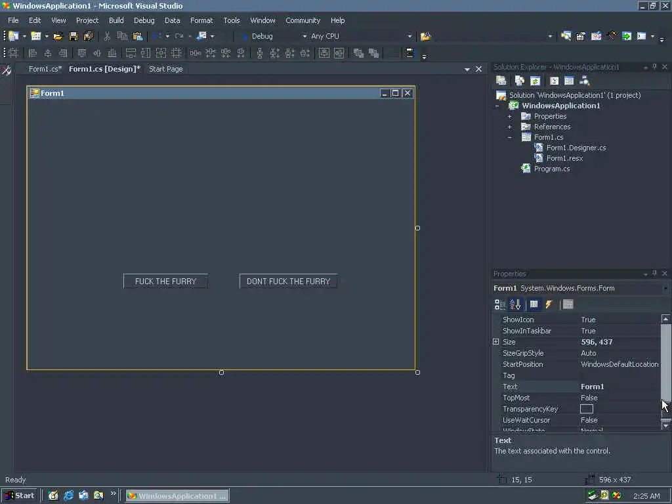Screen dimensions: 672x504
Task: Click the Tab Order layout icon
Action: pyautogui.click(x=409, y=53)
